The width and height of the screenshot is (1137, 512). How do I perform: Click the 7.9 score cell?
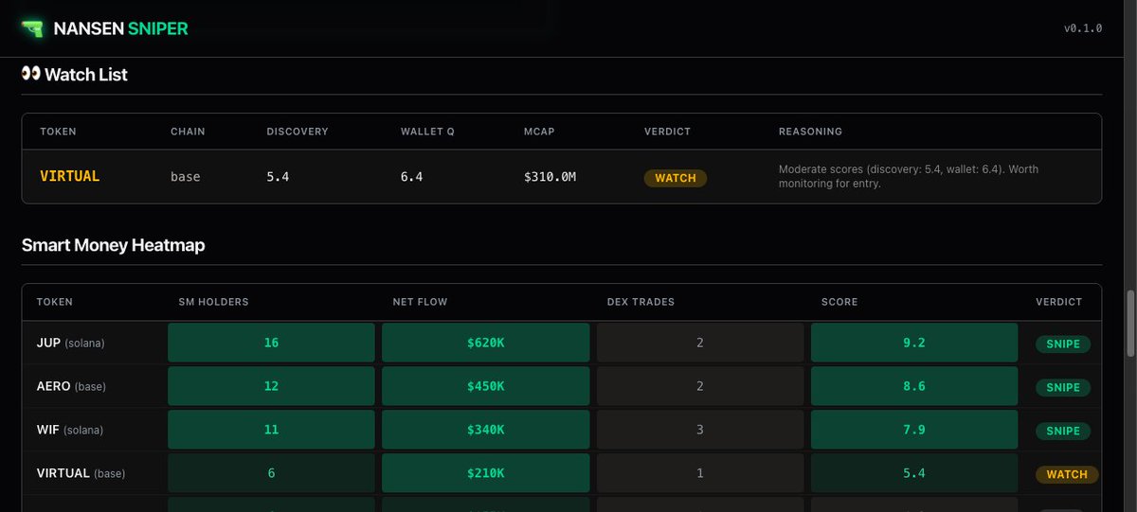point(914,430)
